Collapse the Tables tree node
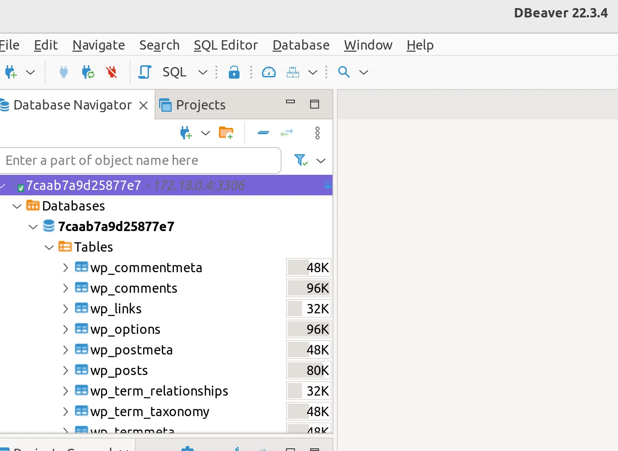Screen dimensions: 618x451 49,247
